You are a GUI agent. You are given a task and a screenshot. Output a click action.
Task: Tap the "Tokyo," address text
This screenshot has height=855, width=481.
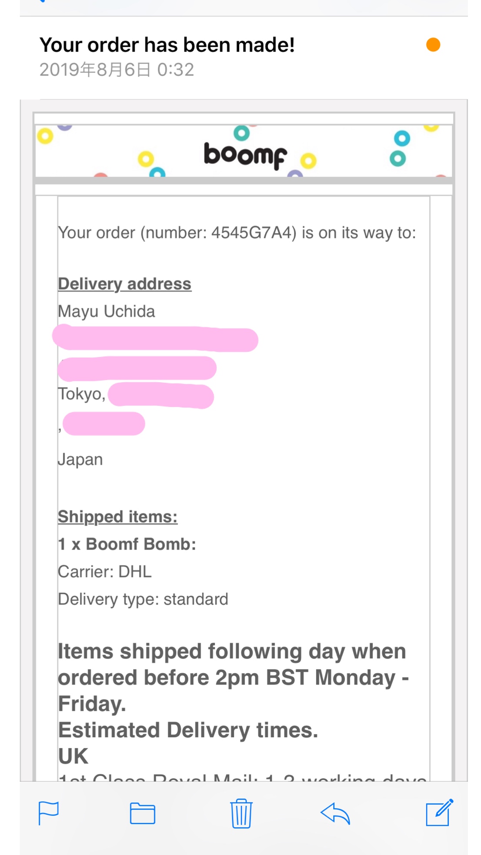pos(82,394)
